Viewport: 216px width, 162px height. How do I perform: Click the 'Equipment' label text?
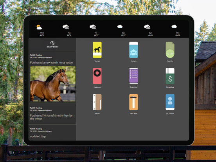[97, 87]
